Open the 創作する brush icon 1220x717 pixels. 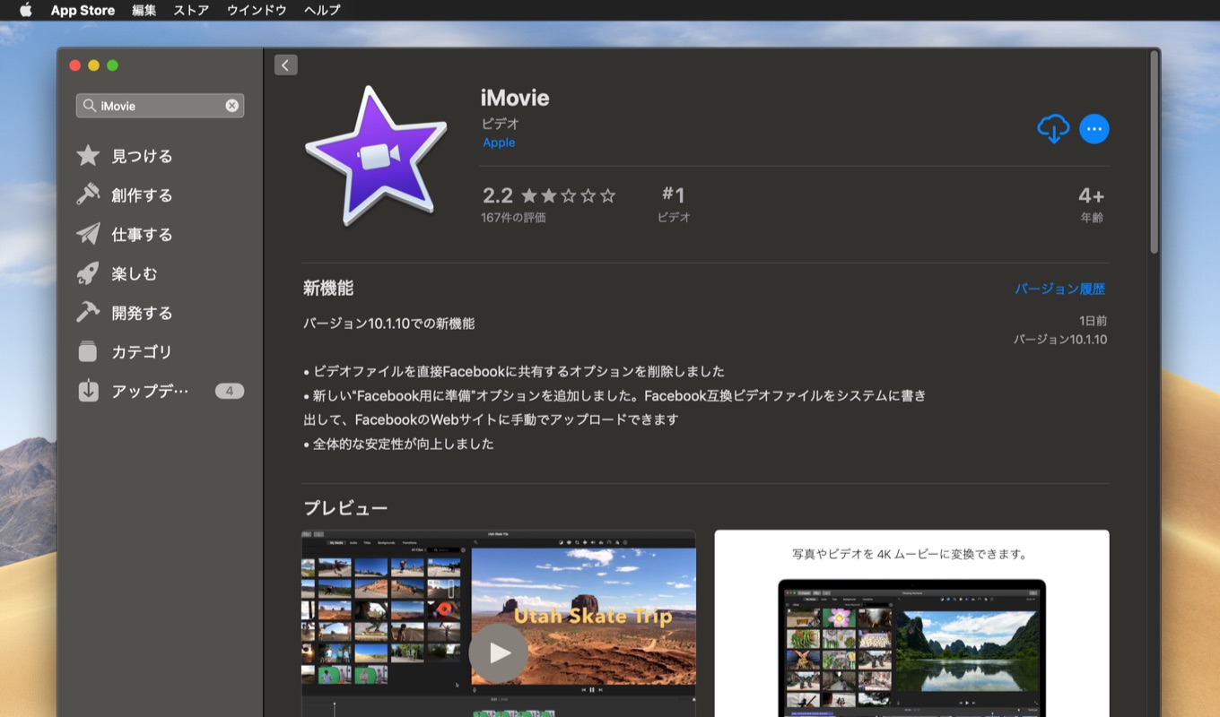point(88,194)
